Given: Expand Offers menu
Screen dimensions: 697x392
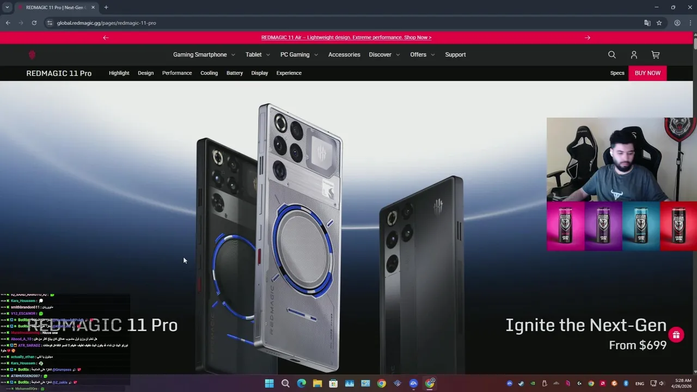Looking at the screenshot, I should point(423,54).
